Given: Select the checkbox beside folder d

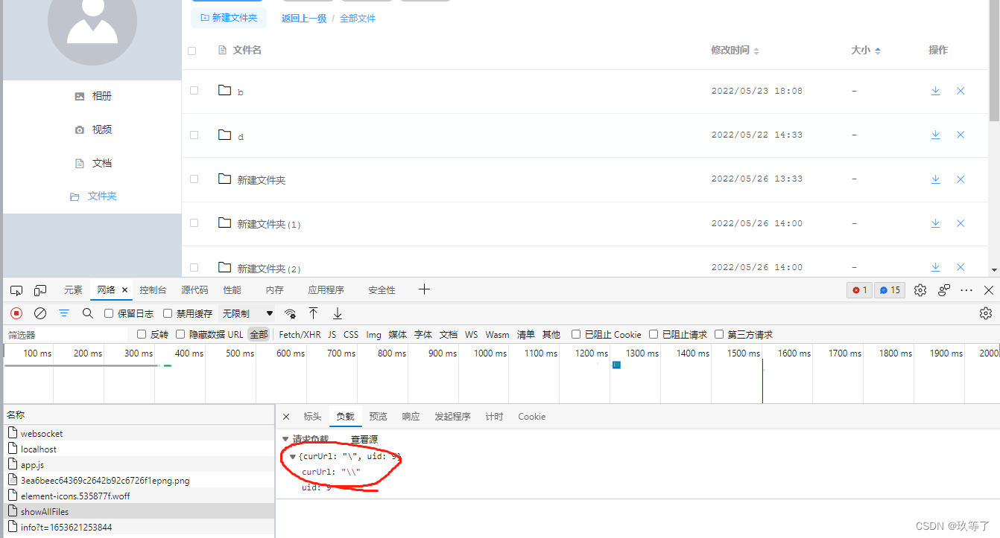Looking at the screenshot, I should (192, 135).
